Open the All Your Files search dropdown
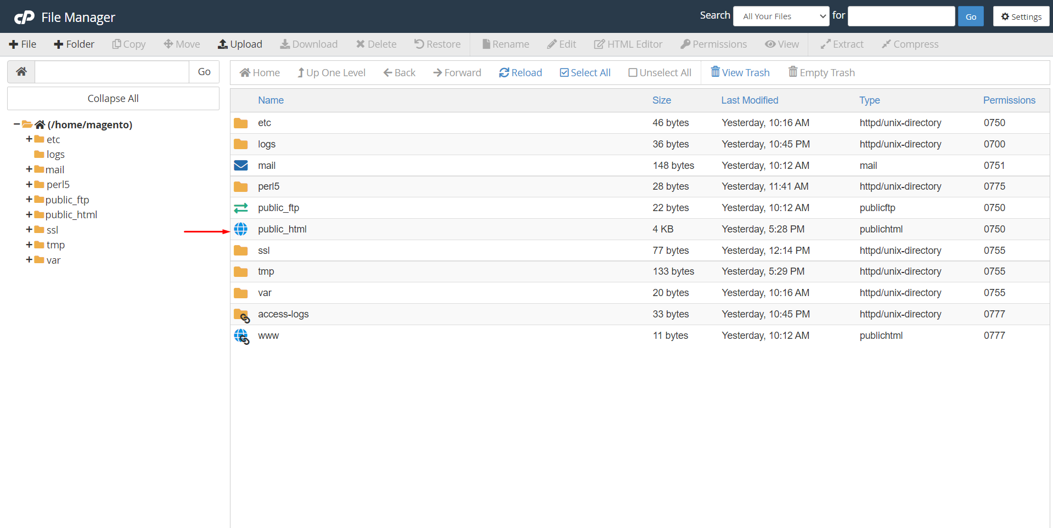 [780, 16]
